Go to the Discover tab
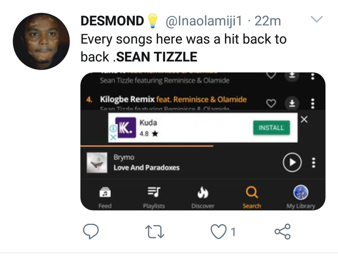The width and height of the screenshot is (338, 258). click(203, 196)
